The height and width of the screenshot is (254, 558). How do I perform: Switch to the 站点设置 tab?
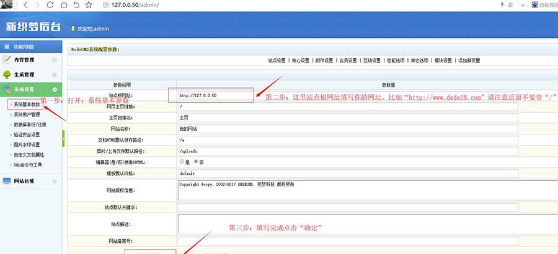(277, 61)
